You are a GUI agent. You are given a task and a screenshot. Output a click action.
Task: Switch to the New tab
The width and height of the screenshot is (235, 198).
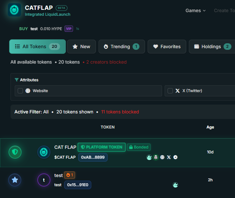pyautogui.click(x=81, y=47)
